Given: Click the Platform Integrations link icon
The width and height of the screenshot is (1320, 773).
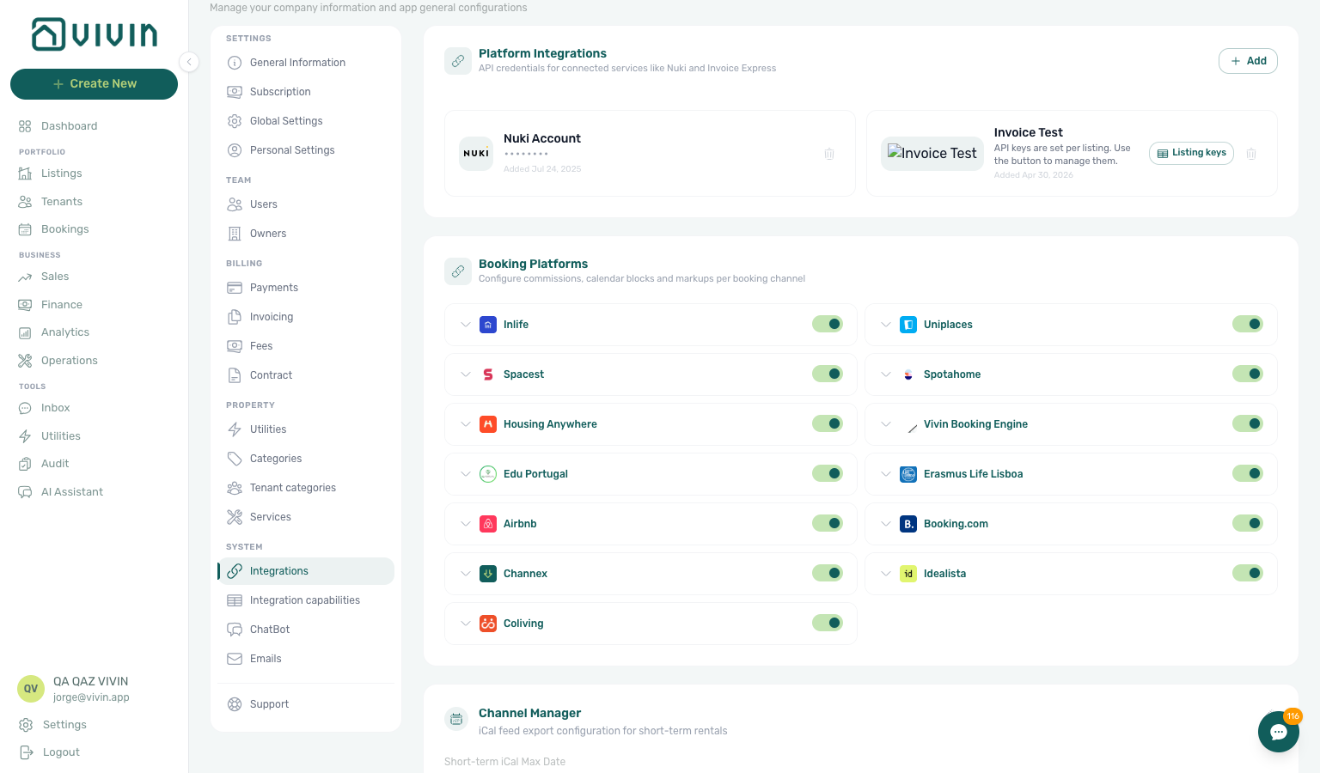Looking at the screenshot, I should [458, 61].
